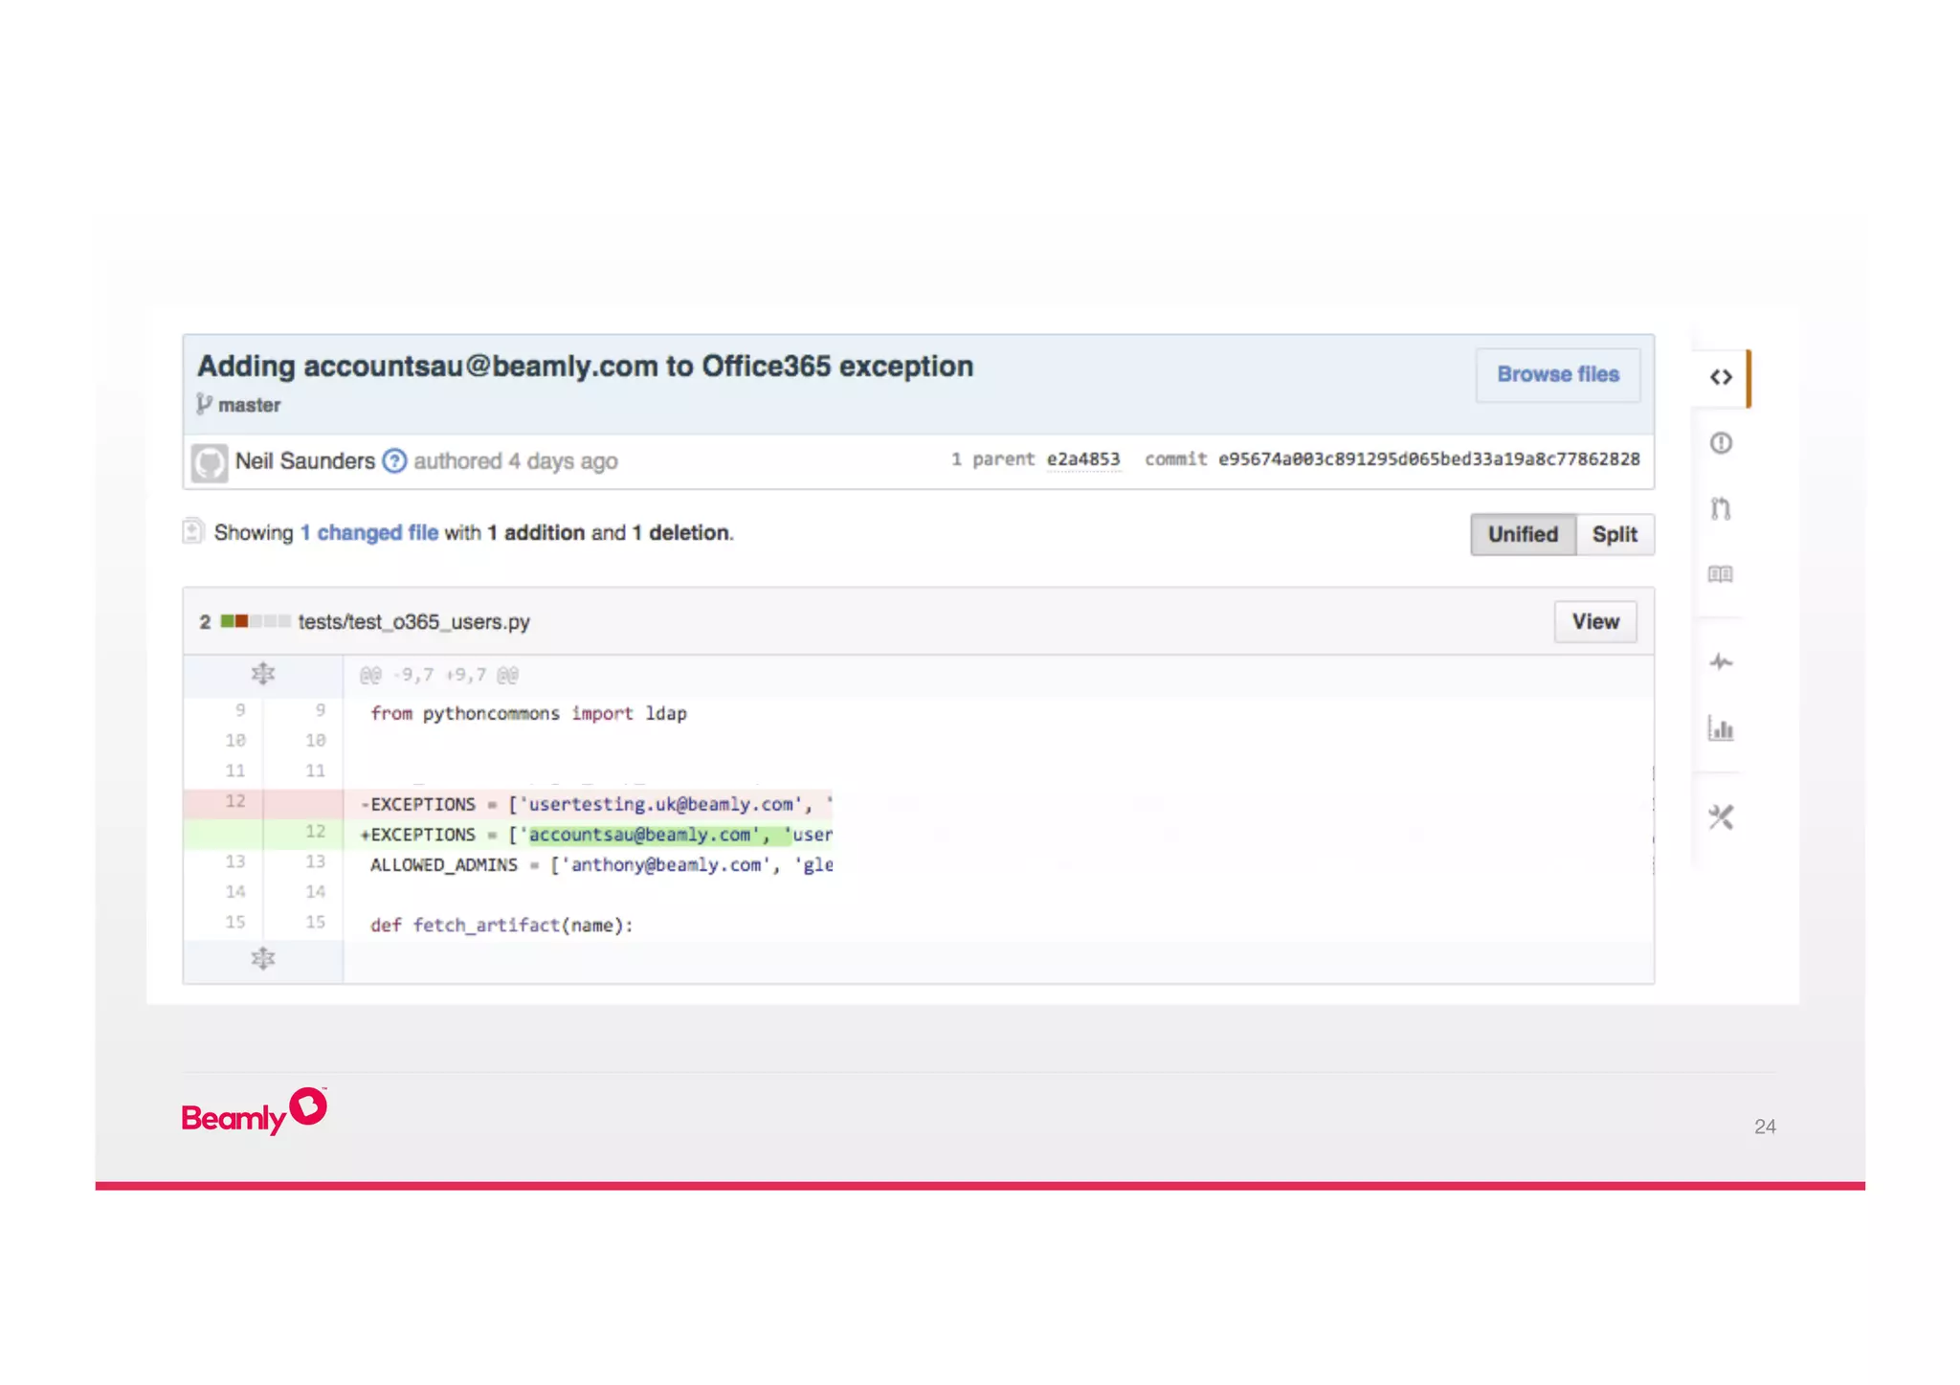Switch diff view to Unified

coord(1522,534)
